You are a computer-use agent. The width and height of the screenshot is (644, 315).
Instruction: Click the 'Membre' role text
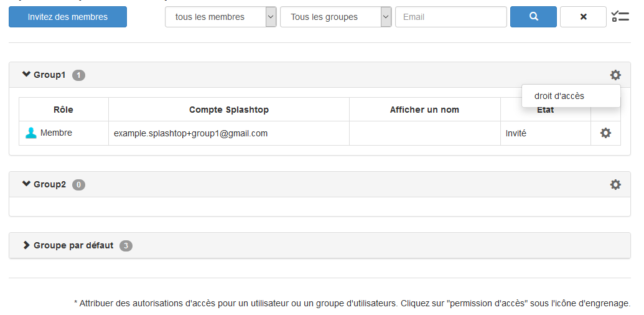tap(56, 133)
